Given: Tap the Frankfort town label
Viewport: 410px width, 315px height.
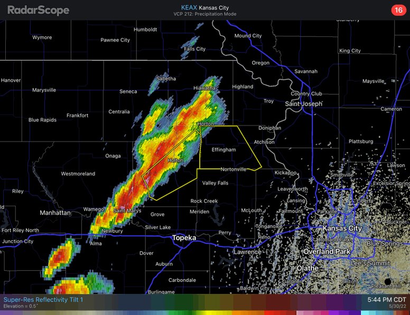Looking at the screenshot, I should point(77,116).
